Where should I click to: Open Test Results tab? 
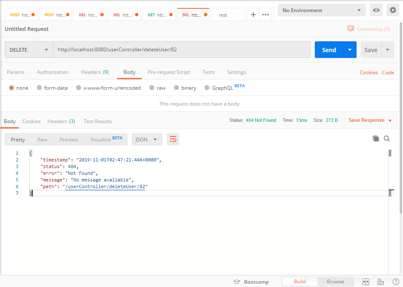tap(98, 121)
